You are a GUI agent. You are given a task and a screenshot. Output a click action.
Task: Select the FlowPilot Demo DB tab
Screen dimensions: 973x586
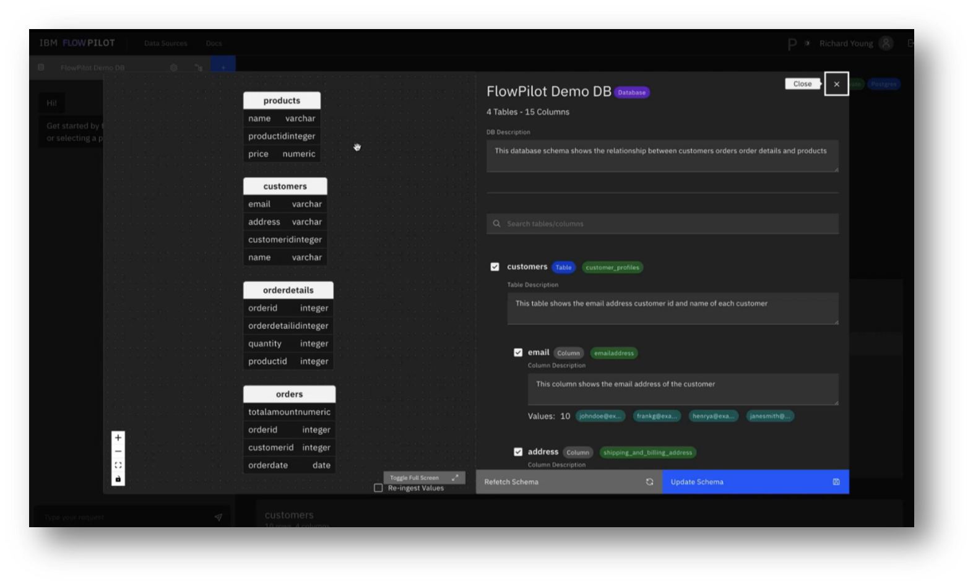pos(92,68)
